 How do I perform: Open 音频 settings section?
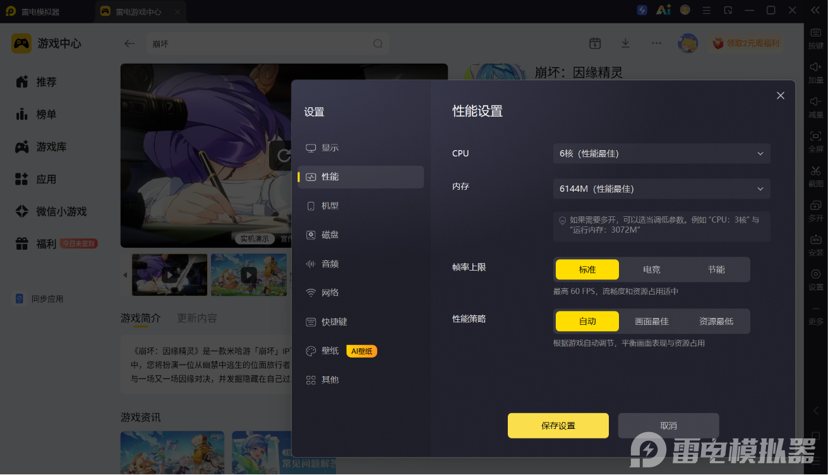361,264
